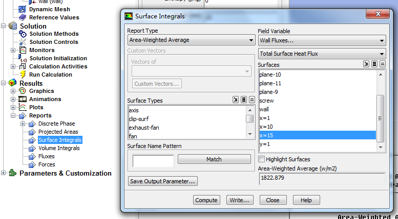Select 'exhaust-fan' in Surface Types list
398x219 pixels.
pos(187,128)
